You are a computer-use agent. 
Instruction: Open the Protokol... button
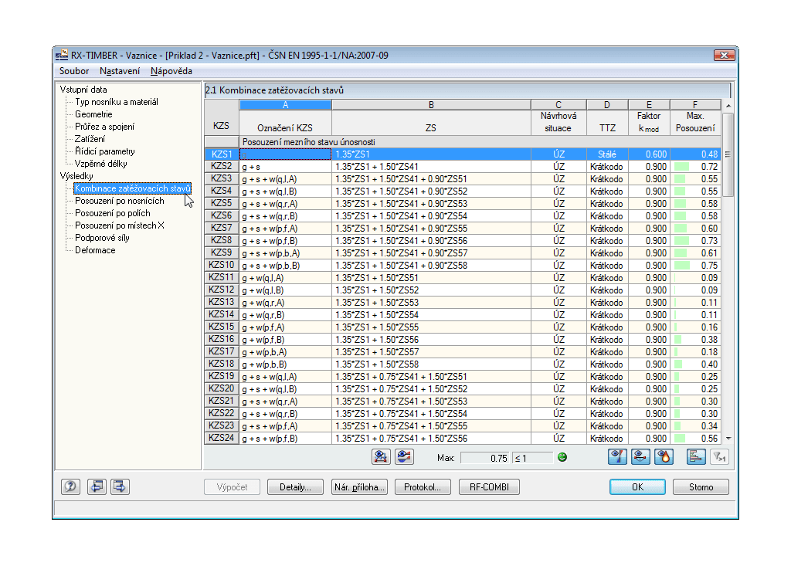click(423, 486)
